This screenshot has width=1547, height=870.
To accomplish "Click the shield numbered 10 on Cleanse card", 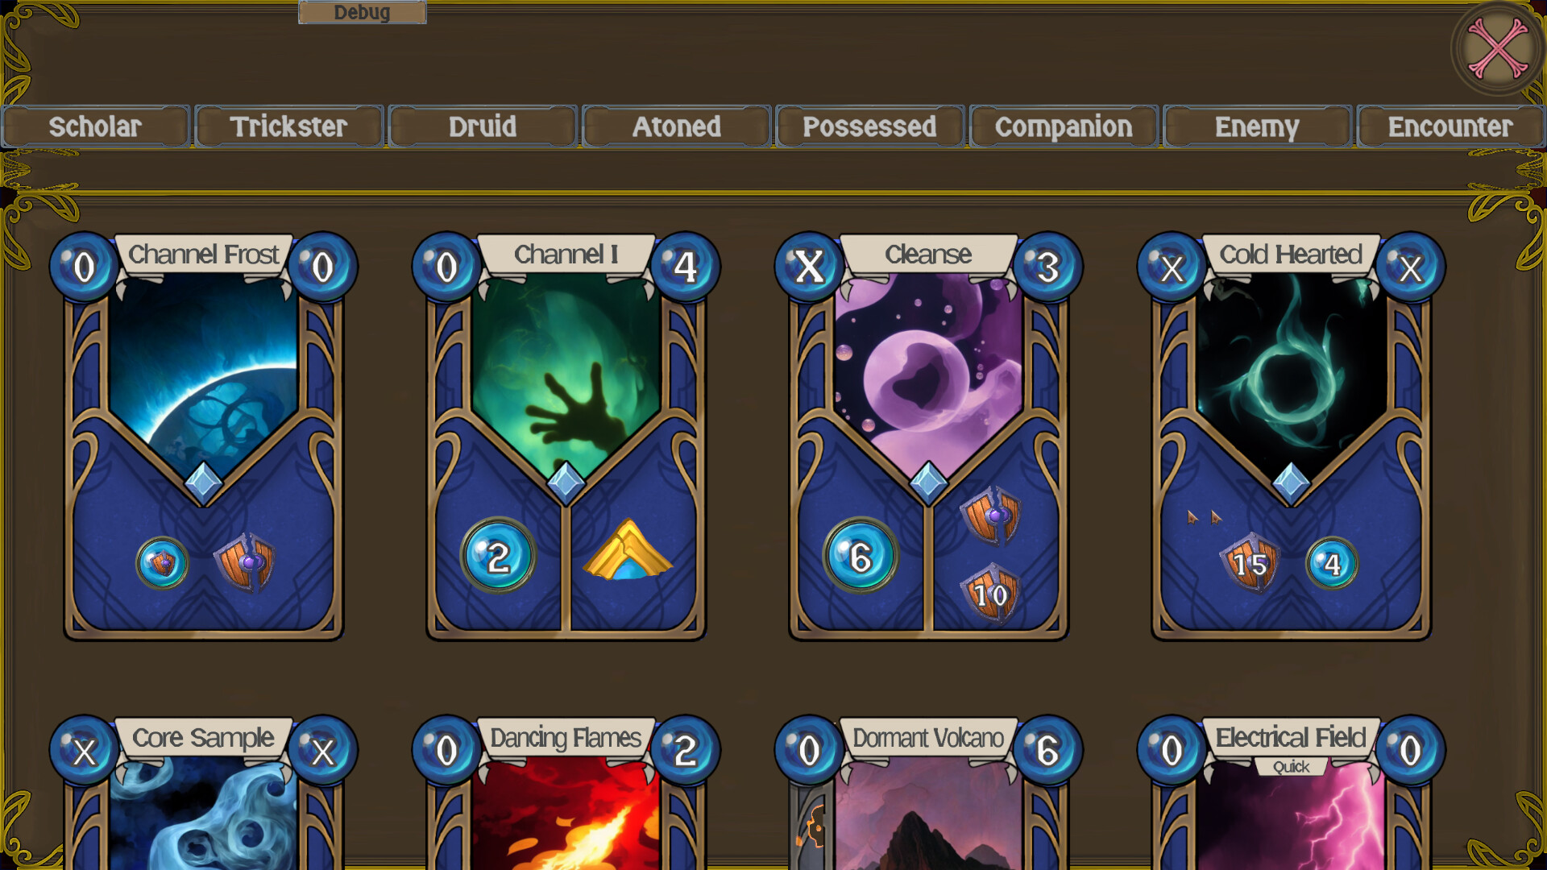I will (990, 594).
